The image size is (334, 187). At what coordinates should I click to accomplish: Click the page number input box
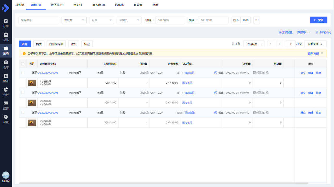coord(291,44)
